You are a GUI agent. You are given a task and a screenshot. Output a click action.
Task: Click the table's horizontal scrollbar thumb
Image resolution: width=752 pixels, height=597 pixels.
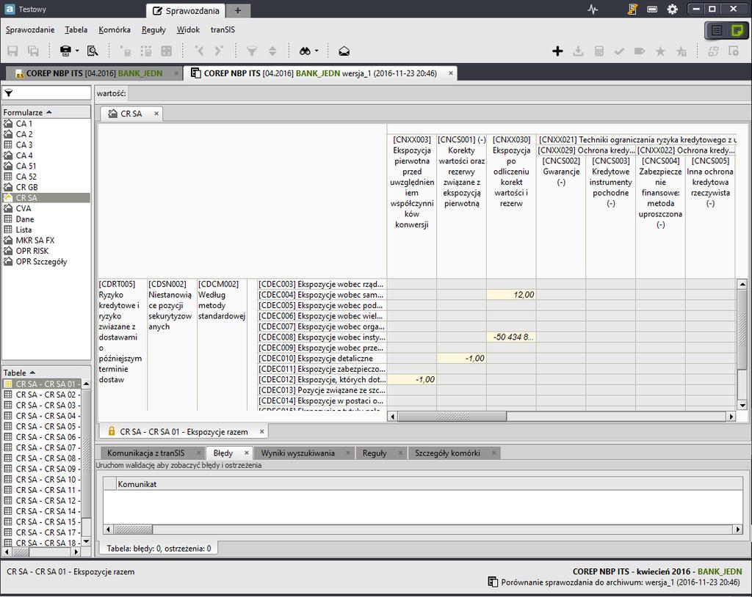coord(452,417)
